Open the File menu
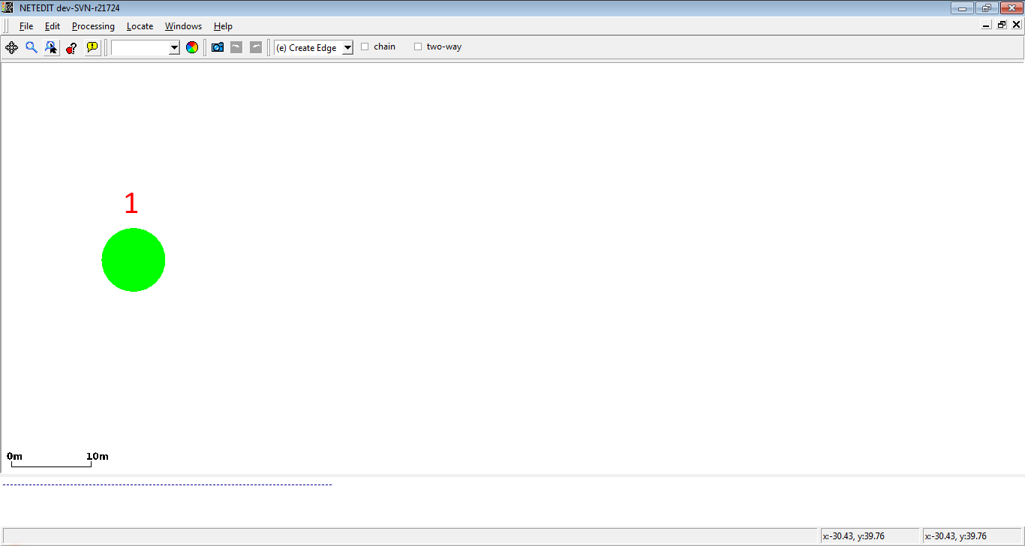Viewport: 1025px width, 546px height. tap(26, 26)
